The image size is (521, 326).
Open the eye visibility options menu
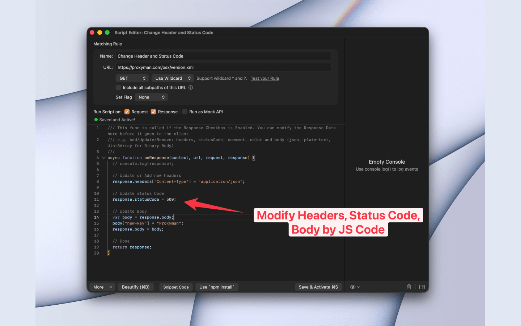[x=355, y=287]
